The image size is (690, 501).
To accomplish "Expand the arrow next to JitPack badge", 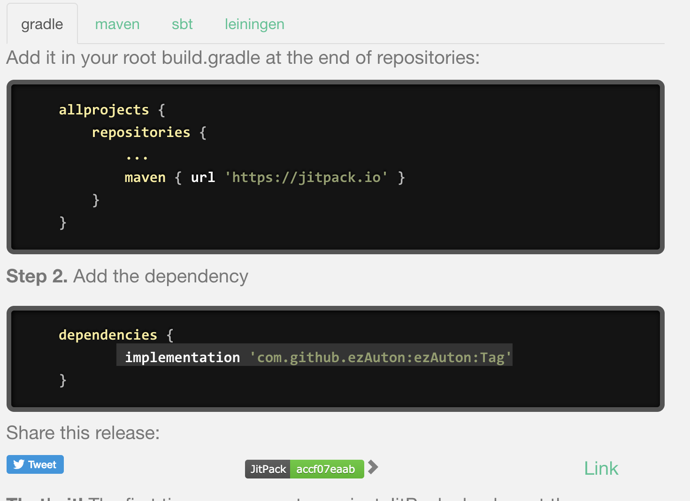I will tap(373, 467).
